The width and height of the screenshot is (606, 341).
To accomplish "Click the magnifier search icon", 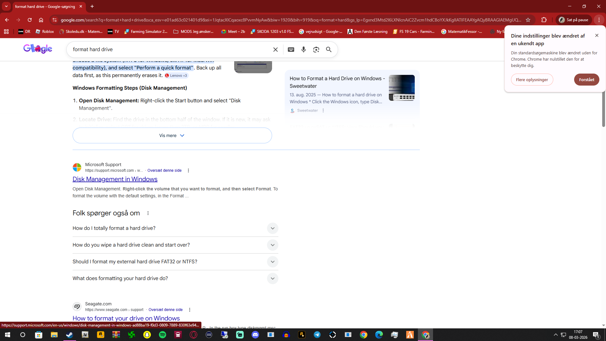I will (329, 50).
